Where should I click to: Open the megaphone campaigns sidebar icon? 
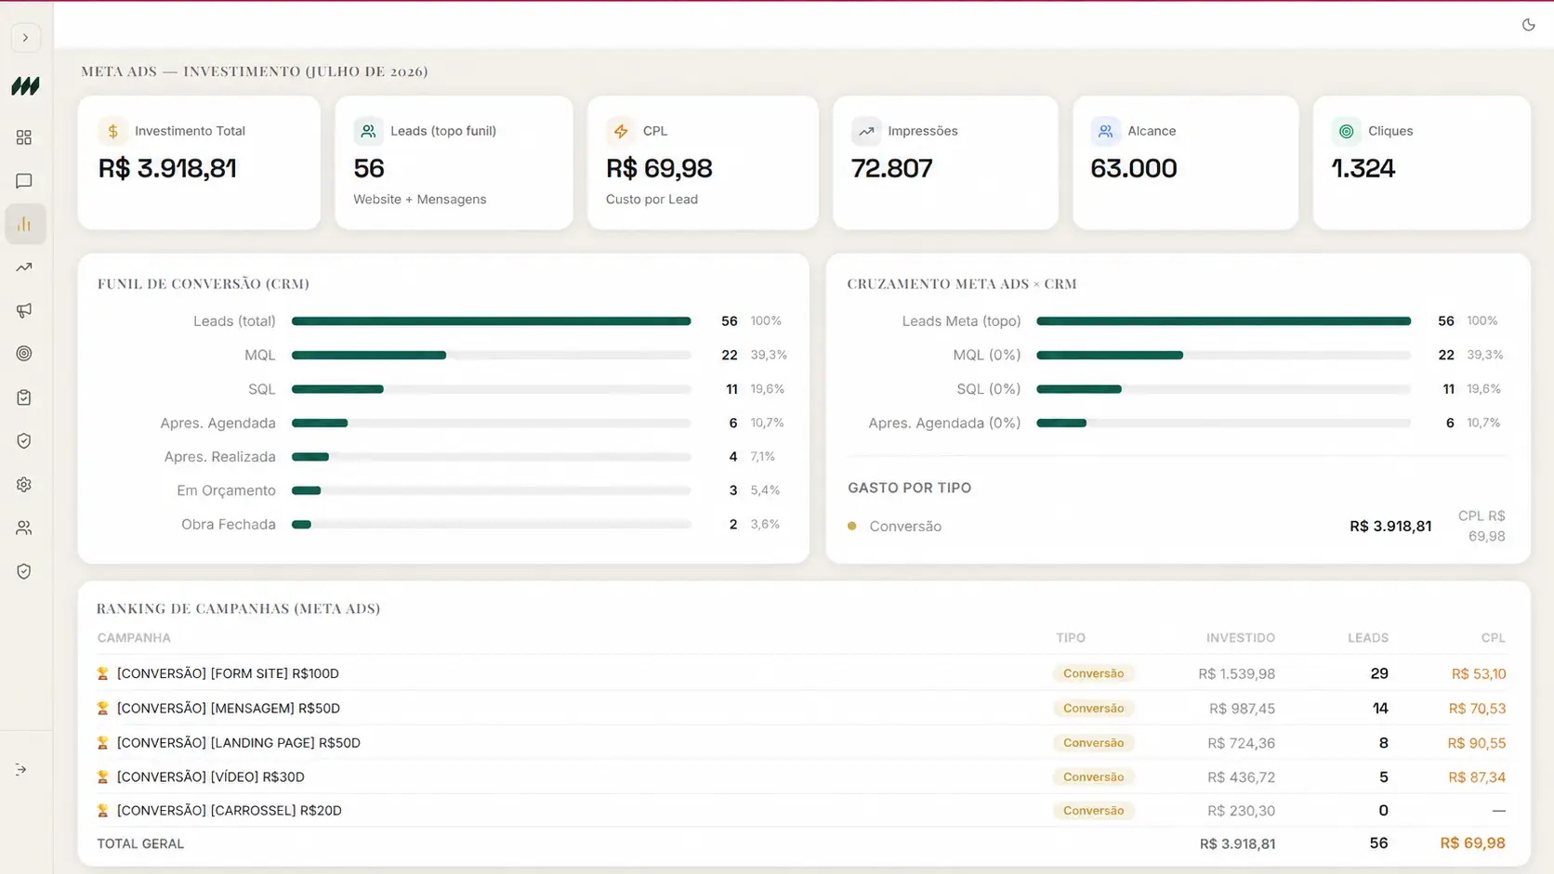coord(24,310)
